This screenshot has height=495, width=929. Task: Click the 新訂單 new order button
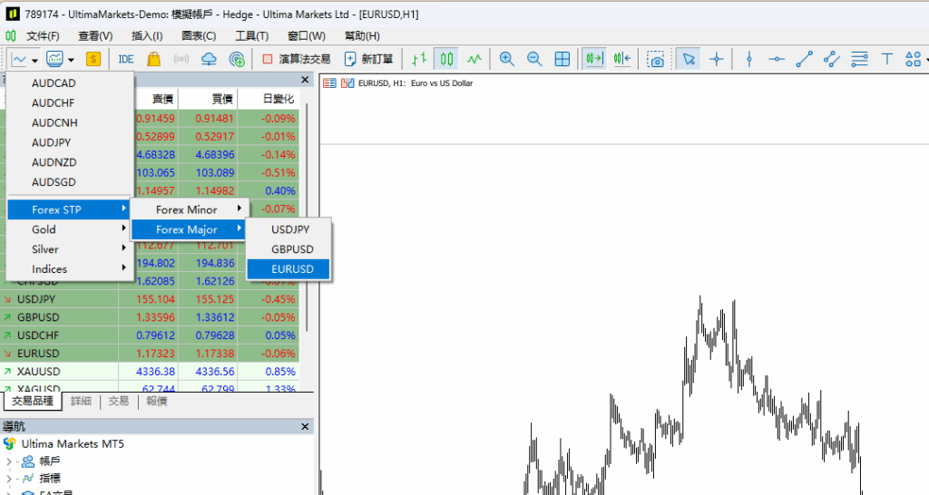[x=368, y=59]
